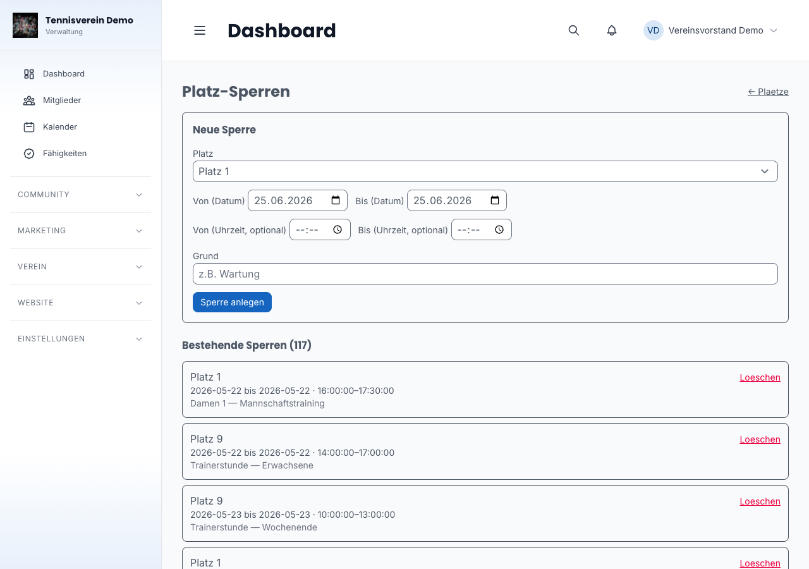Follow the ← Plaetze back link
The height and width of the screenshot is (569, 809).
click(768, 92)
